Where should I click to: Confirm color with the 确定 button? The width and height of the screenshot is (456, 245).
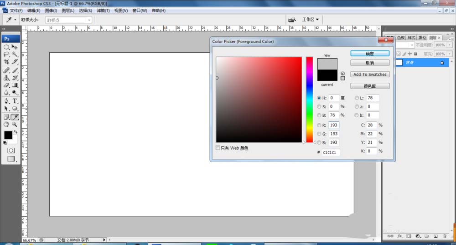pos(370,54)
